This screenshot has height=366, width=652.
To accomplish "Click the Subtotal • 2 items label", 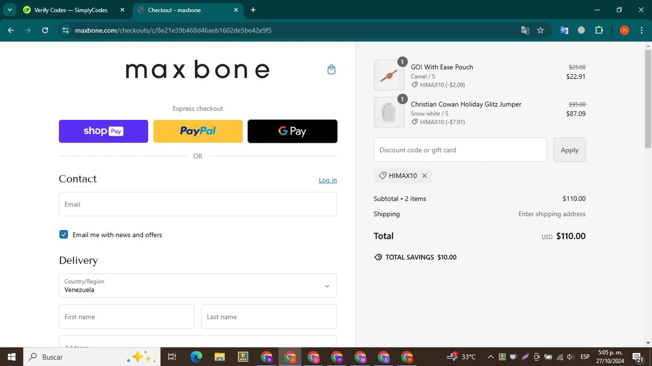I will 400,198.
